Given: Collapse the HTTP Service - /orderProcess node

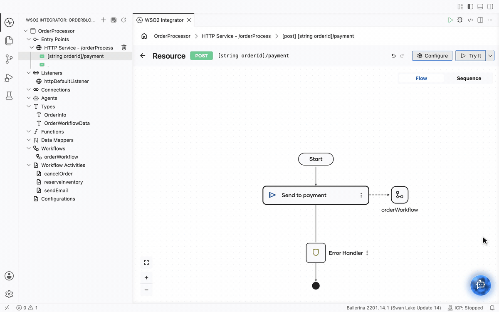Looking at the screenshot, I should [x=32, y=48].
